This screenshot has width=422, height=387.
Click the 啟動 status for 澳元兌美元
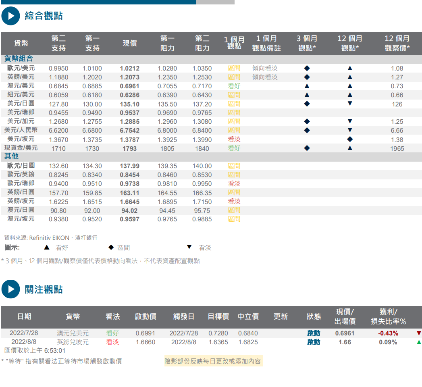point(314,333)
